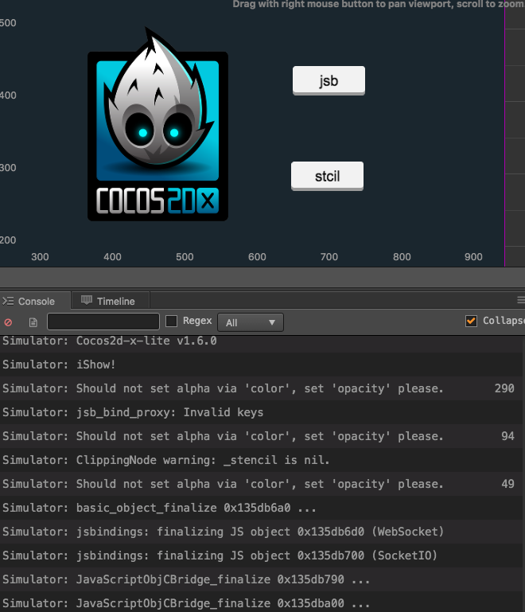Select the stcil button in scene
Image resolution: width=525 pixels, height=612 pixels.
click(x=327, y=176)
